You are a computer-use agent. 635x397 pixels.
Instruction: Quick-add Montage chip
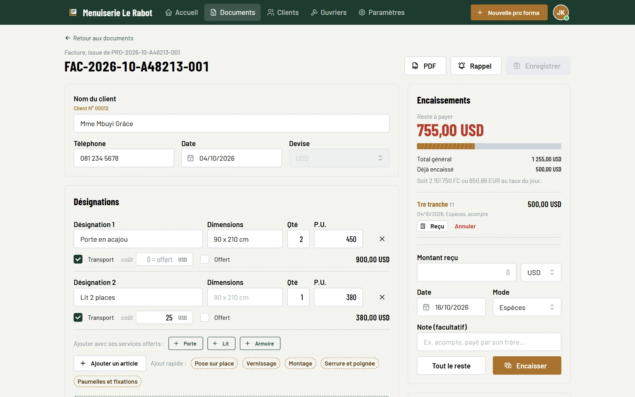coord(300,363)
